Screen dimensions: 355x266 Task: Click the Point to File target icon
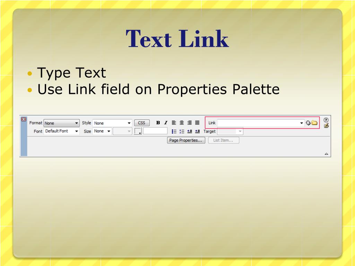pyautogui.click(x=308, y=123)
